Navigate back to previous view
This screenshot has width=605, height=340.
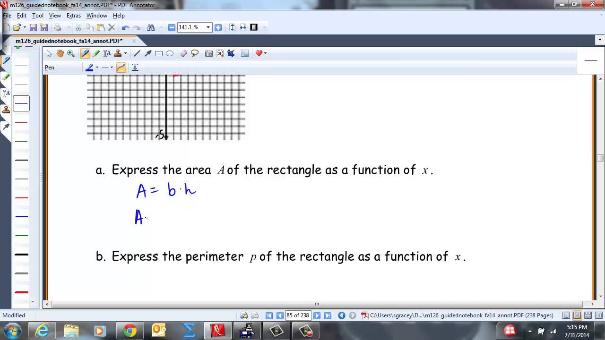coord(342,315)
